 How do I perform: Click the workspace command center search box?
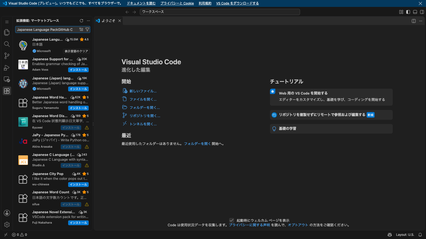[x=220, y=12]
